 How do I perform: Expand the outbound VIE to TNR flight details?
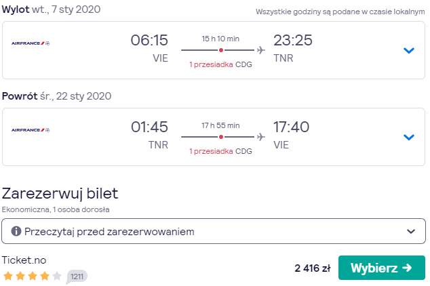point(408,50)
